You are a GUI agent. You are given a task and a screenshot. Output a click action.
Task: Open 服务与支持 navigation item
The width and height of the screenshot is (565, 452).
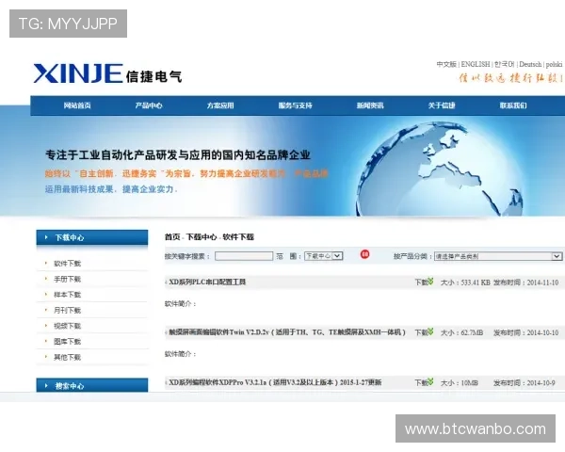tap(295, 105)
